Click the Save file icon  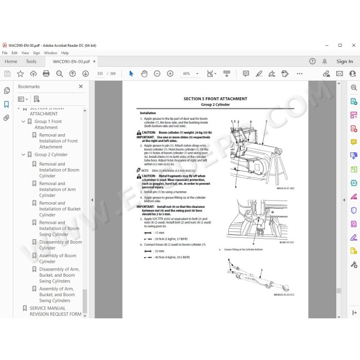point(7,74)
